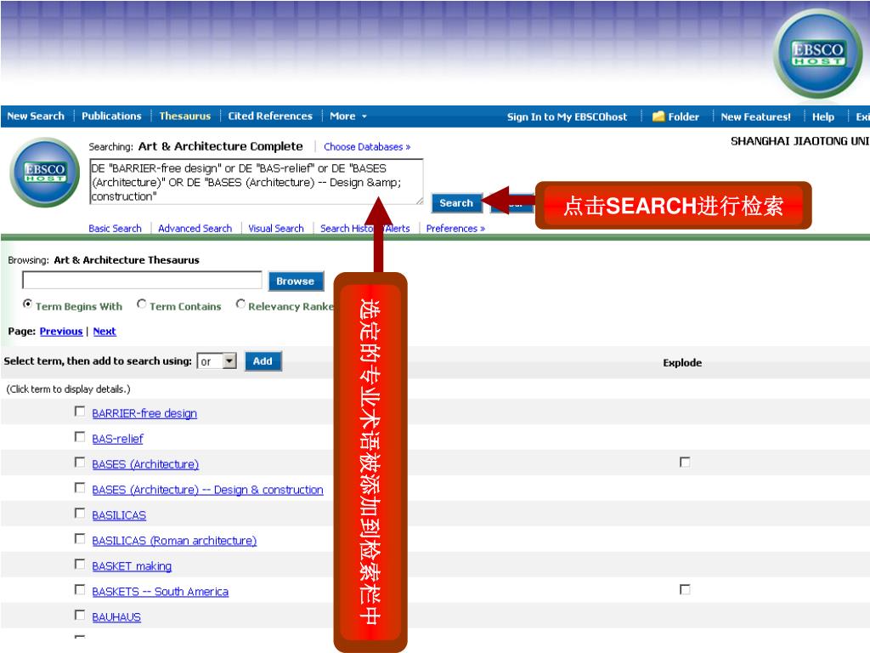Open the Thesaurus tab

(184, 116)
